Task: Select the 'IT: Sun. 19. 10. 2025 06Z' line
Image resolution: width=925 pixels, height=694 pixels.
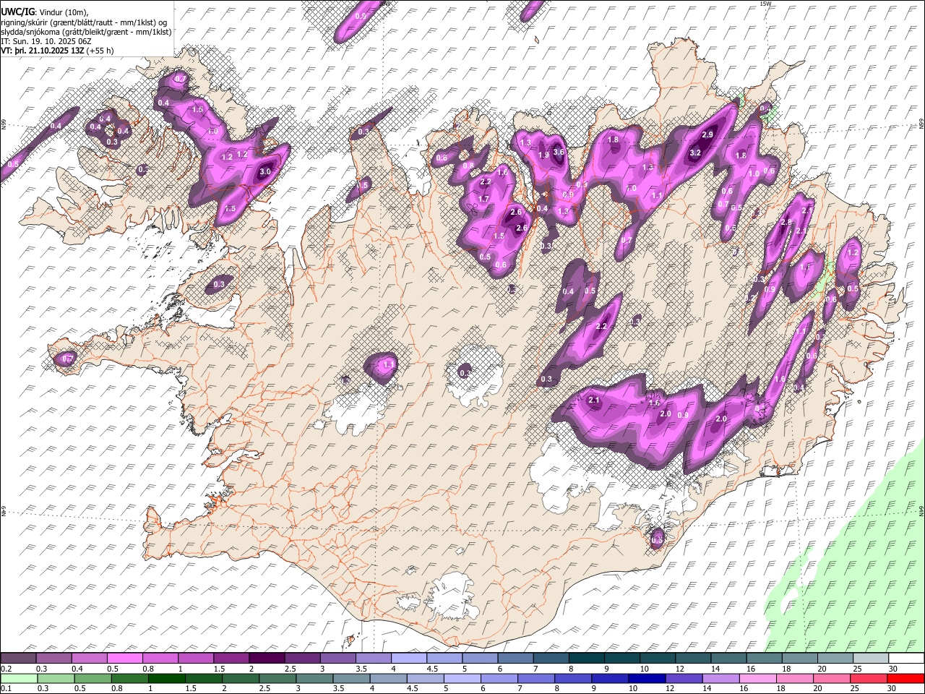Action: [x=46, y=41]
